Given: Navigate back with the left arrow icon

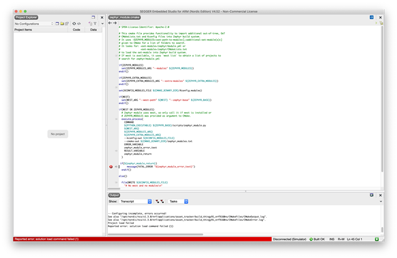Looking at the screenshot, I should pos(110,23).
